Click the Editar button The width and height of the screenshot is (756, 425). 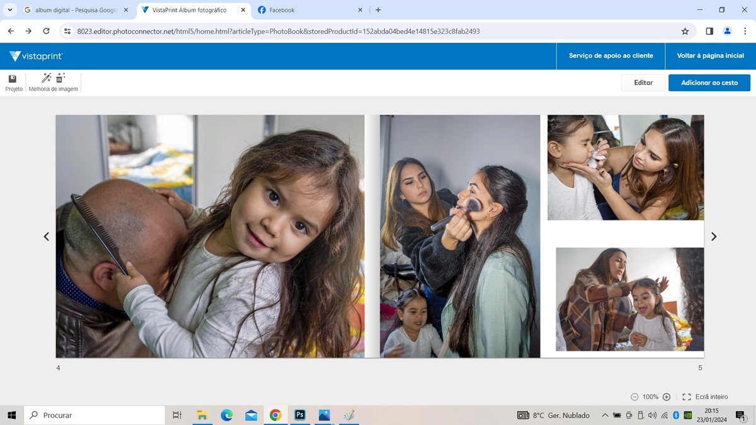(x=643, y=82)
